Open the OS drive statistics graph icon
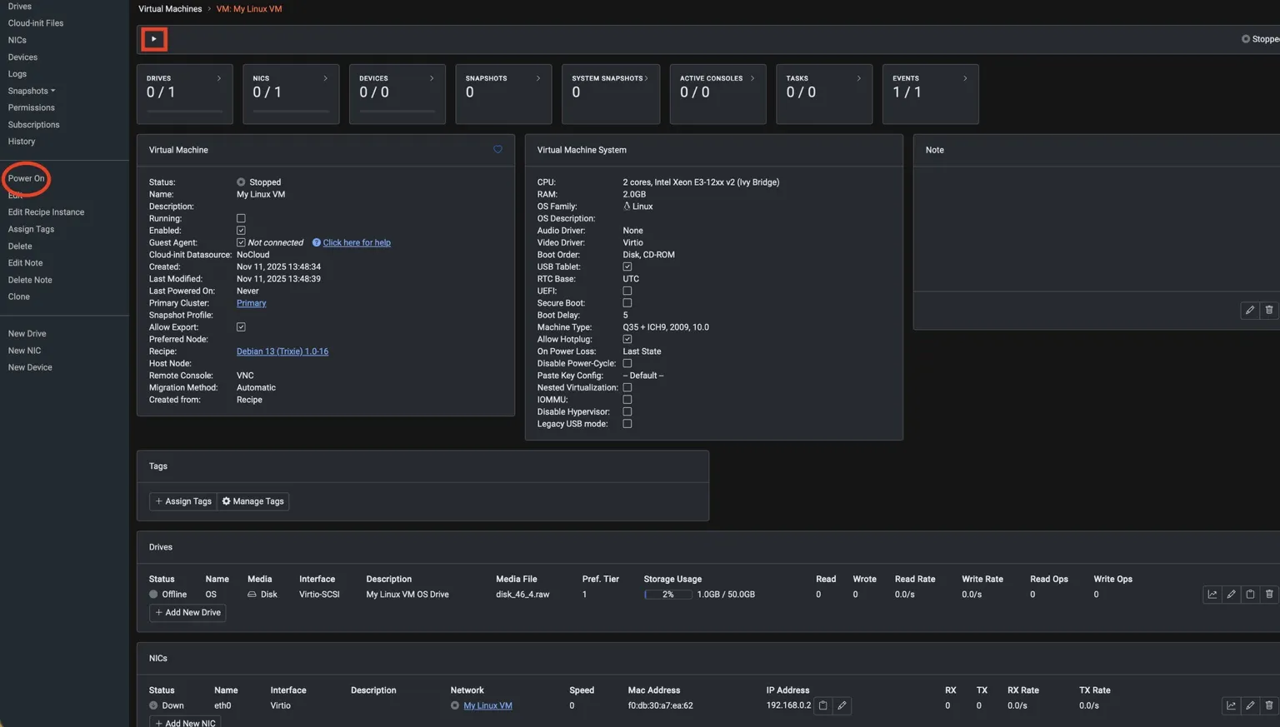The width and height of the screenshot is (1280, 727). pos(1212,595)
